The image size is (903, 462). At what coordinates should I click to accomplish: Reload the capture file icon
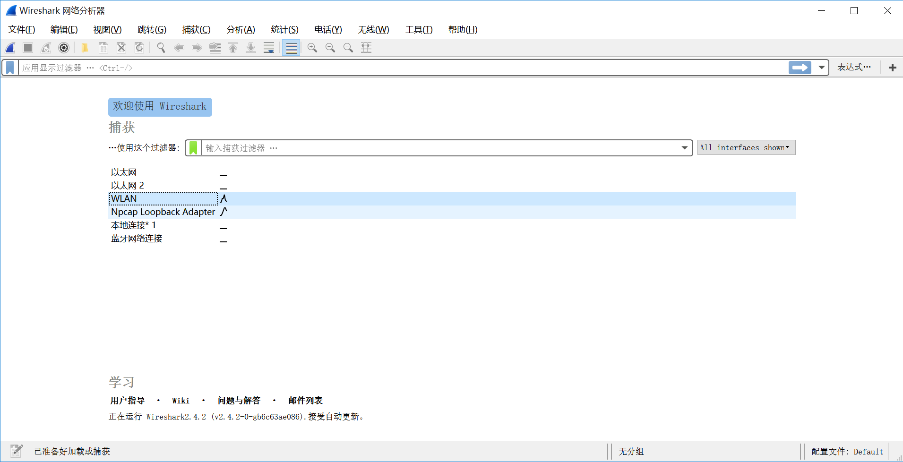pos(139,48)
